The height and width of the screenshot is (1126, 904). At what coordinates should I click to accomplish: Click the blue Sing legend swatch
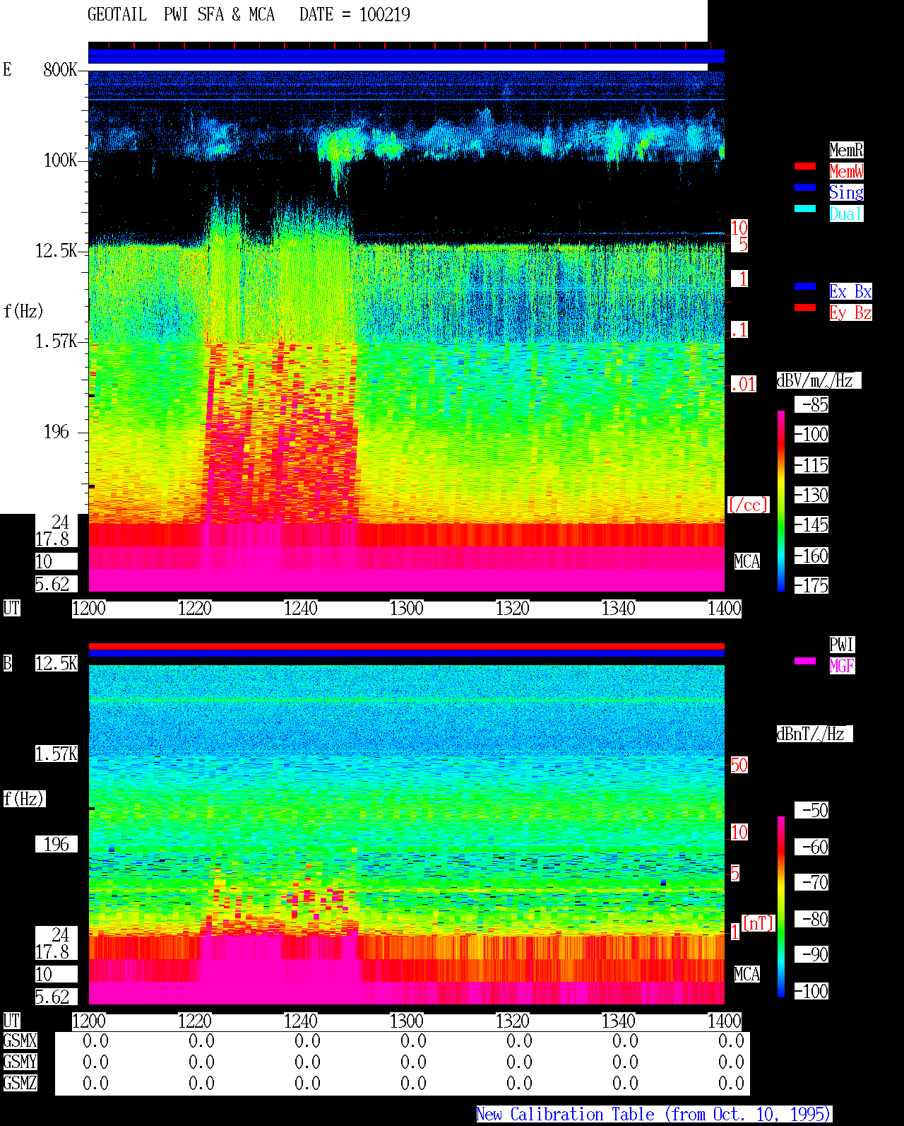pyautogui.click(x=805, y=187)
